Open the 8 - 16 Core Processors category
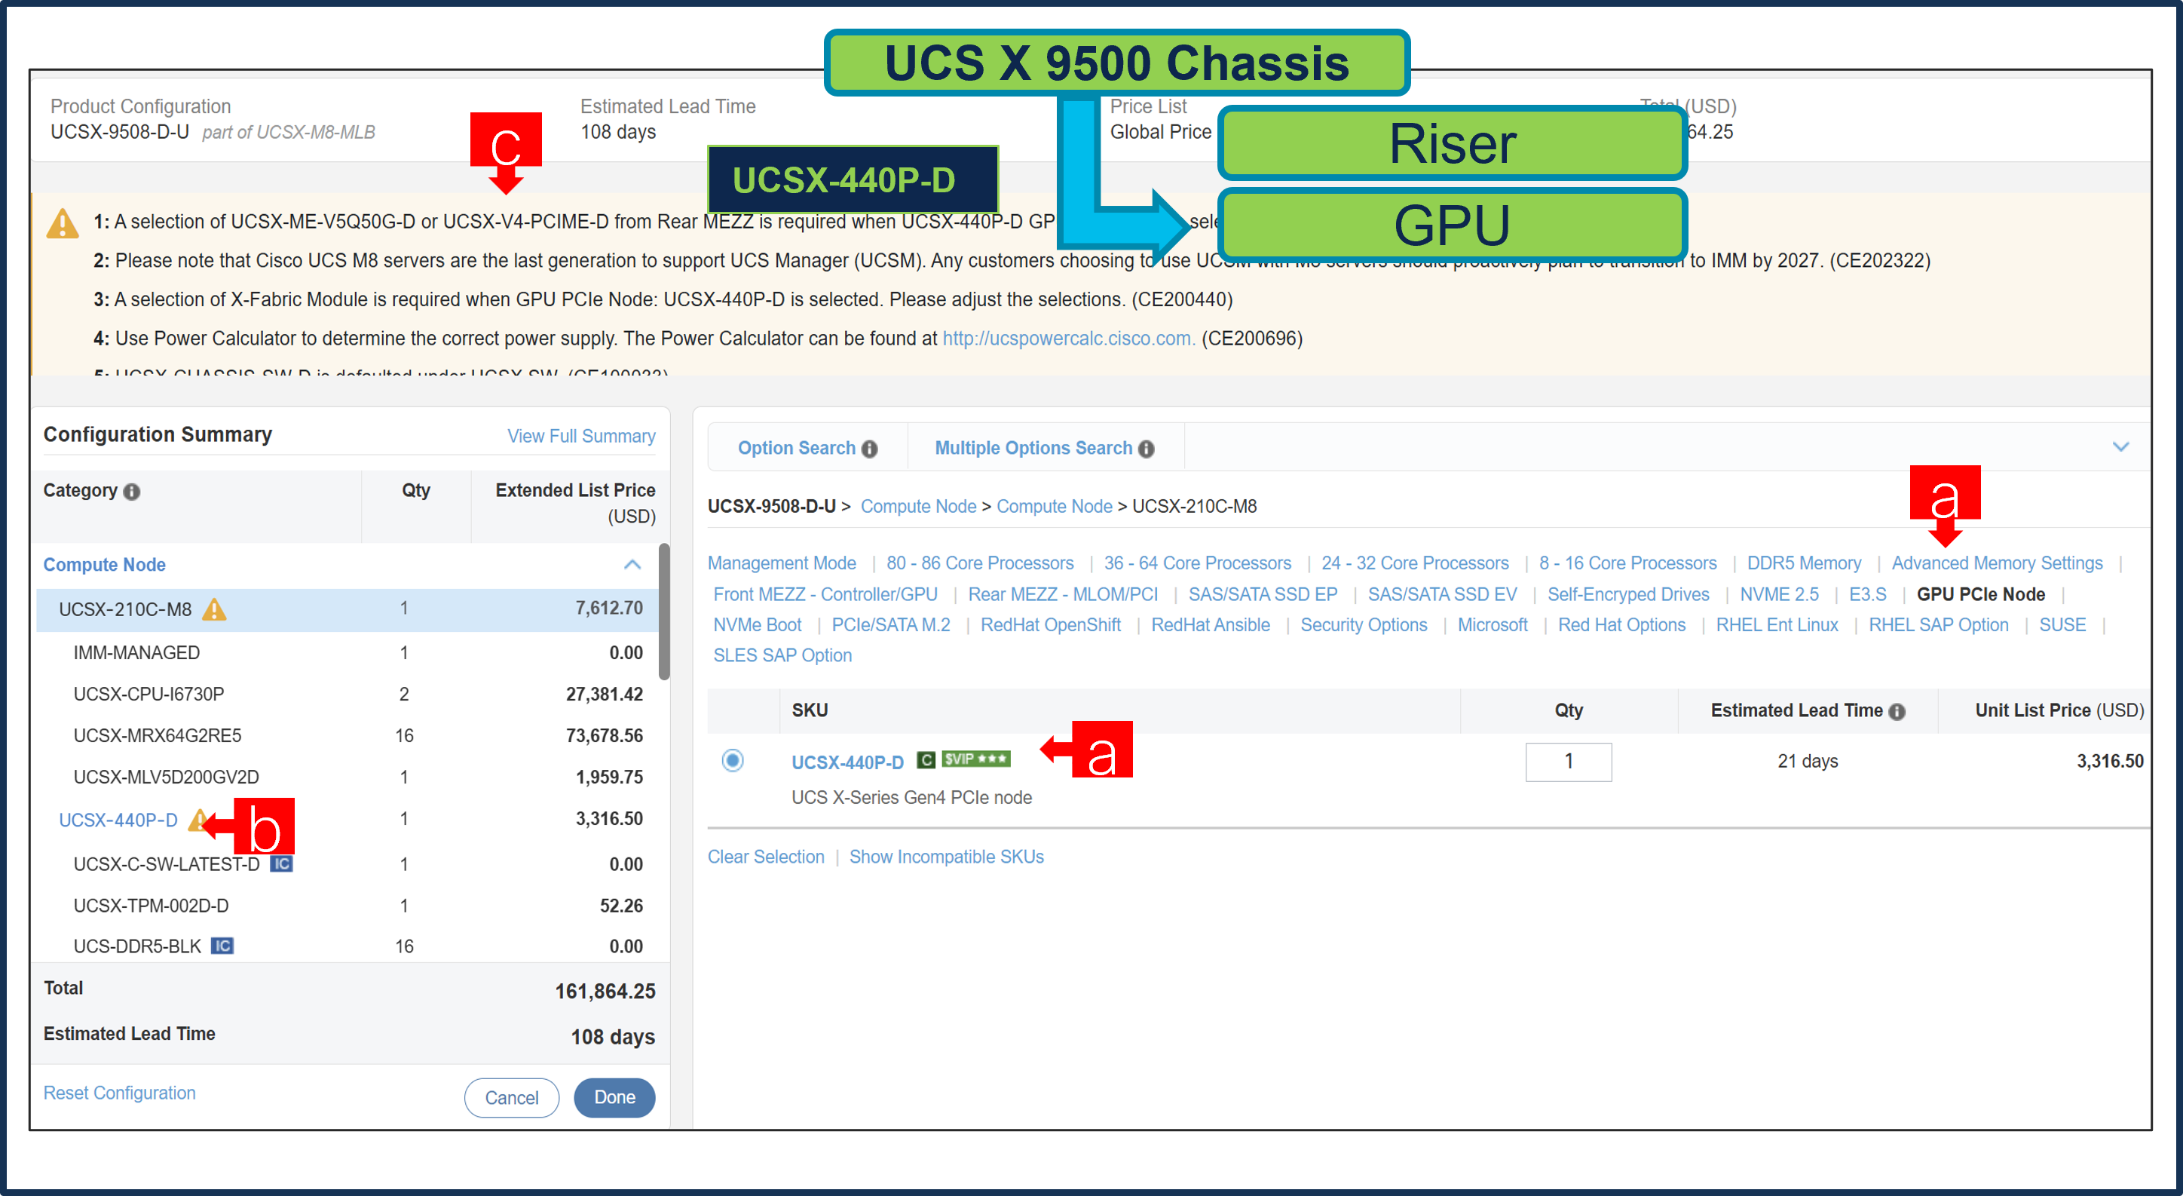 point(1628,563)
